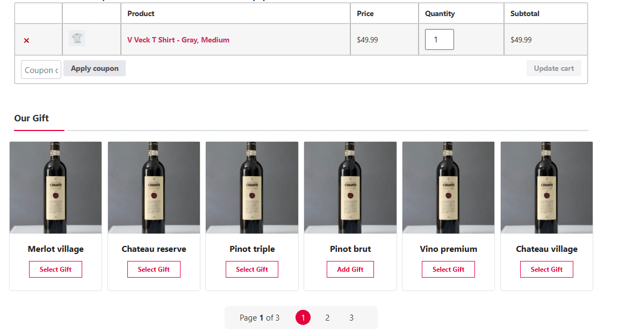
Task: Select Gift for Merlot village
Action: [x=56, y=270]
